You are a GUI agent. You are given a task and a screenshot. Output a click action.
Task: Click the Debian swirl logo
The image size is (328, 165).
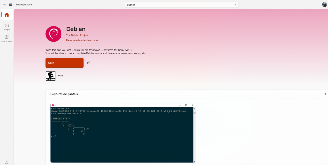coord(53,34)
